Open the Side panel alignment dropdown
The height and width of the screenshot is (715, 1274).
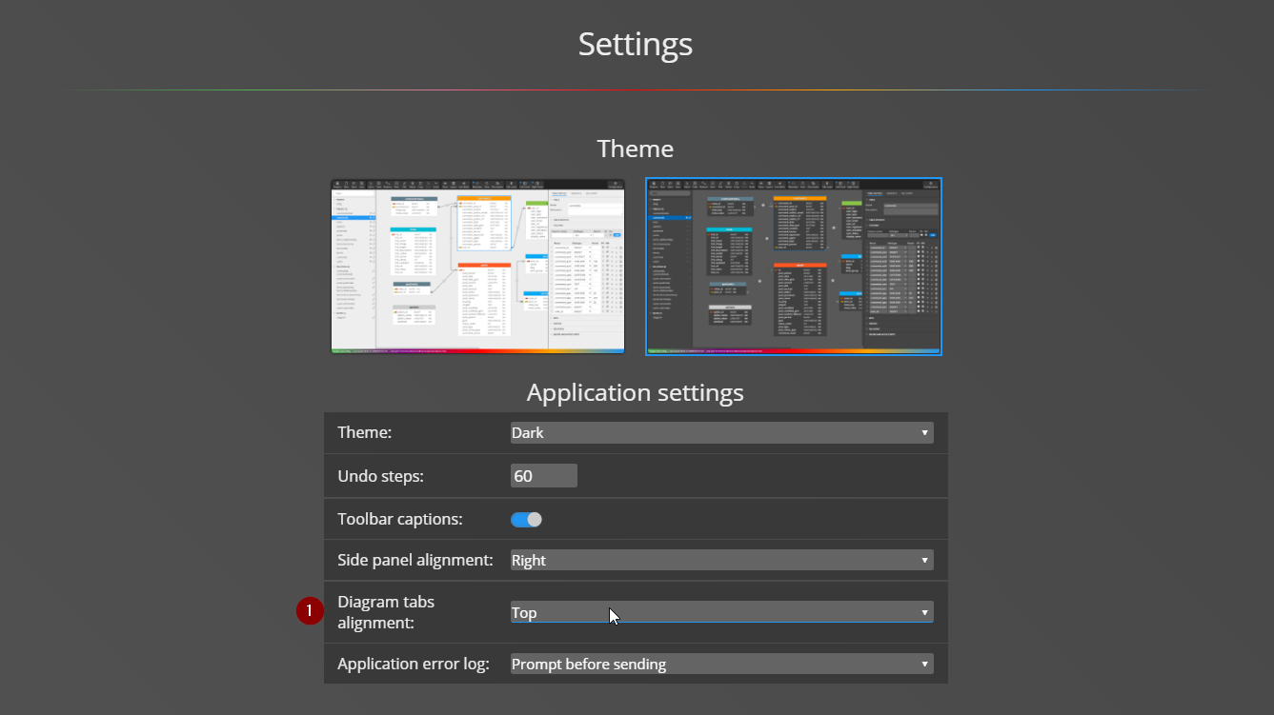click(x=721, y=560)
